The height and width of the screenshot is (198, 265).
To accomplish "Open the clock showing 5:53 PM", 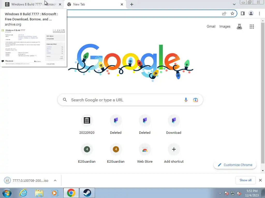I will [252, 193].
